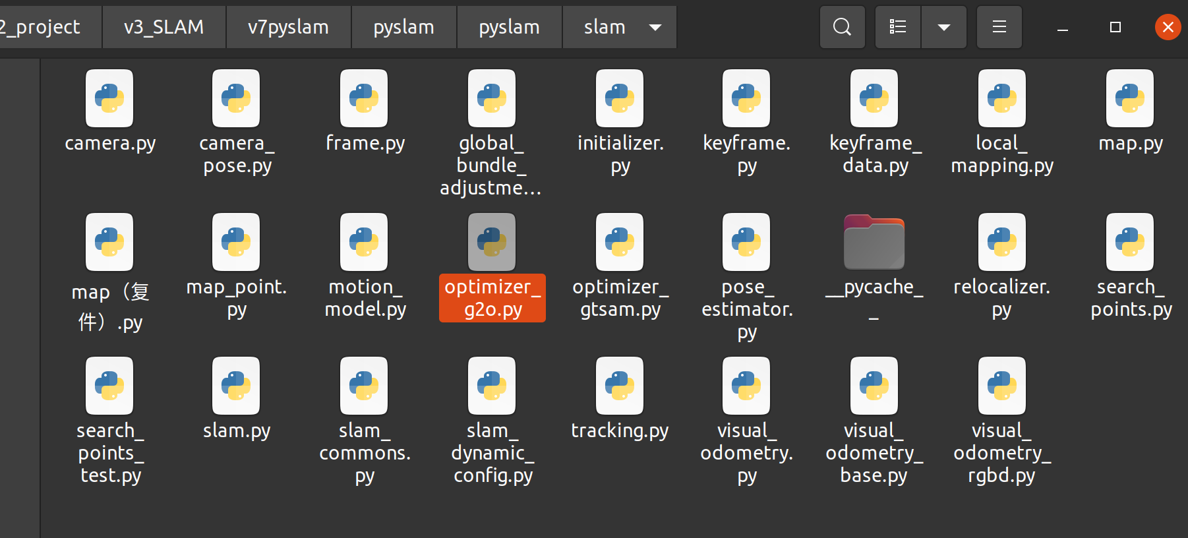This screenshot has height=538, width=1188.
Task: Click the slam.py filename label
Action: click(237, 431)
